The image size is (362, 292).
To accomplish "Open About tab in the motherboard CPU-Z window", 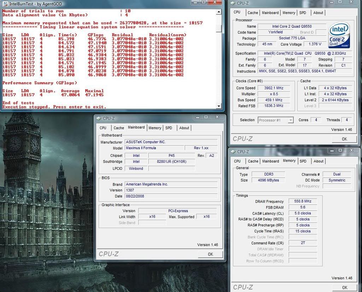I will coord(184,128).
